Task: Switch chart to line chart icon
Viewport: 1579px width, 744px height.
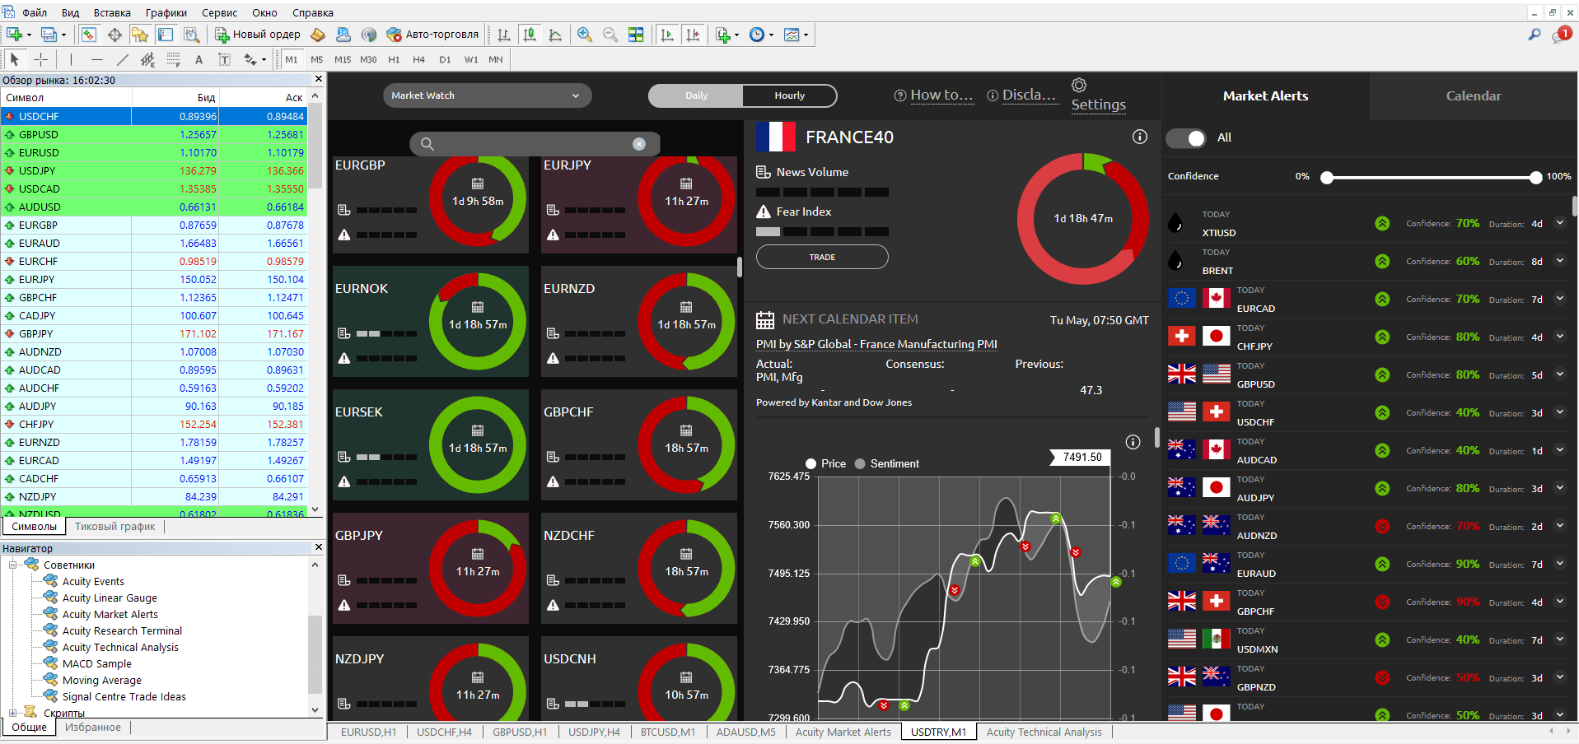Action: 555,35
